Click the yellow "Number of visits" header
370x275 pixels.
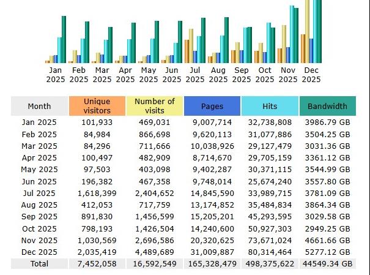tap(154, 106)
